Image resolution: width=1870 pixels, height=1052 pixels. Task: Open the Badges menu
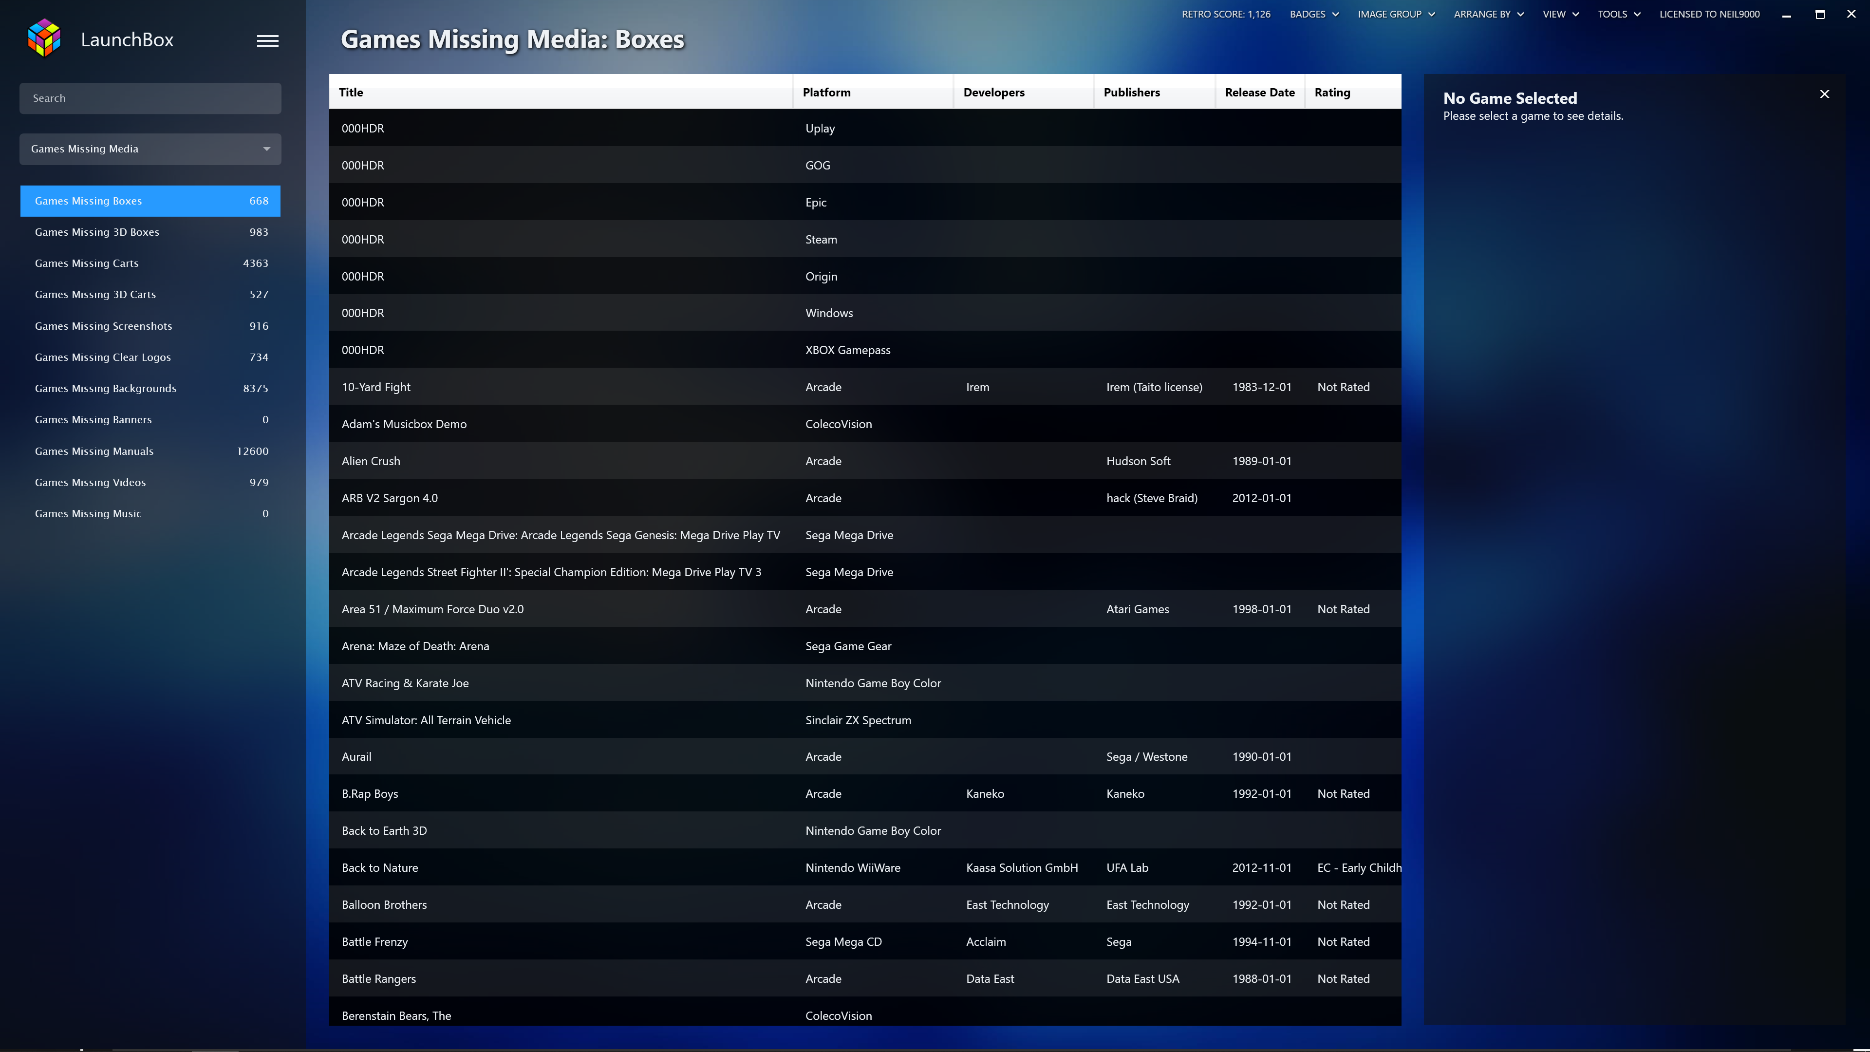1314,14
